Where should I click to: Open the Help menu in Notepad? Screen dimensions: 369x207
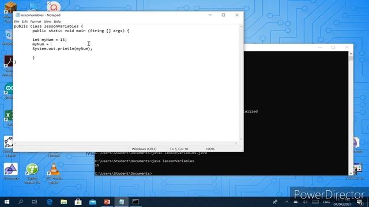click(57, 22)
